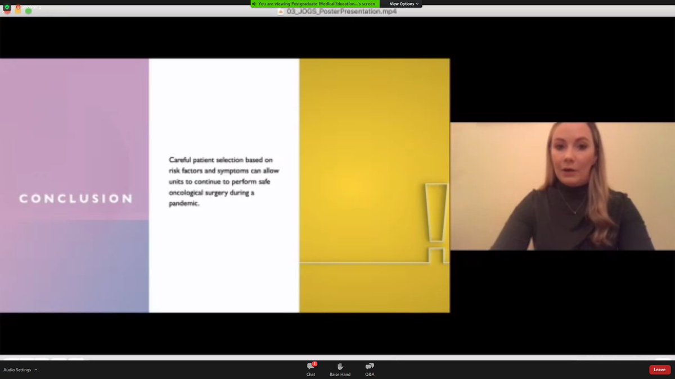Open the Q&A panel

(370, 369)
